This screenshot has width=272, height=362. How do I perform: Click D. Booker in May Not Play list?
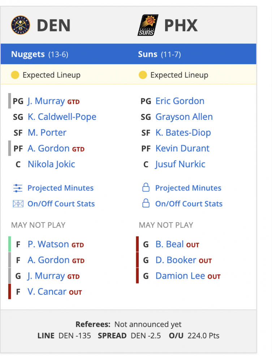coord(176,260)
